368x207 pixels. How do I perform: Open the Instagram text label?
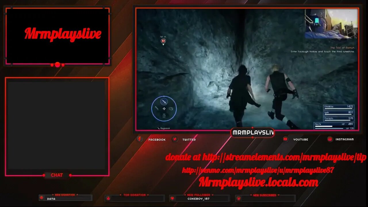(x=345, y=139)
